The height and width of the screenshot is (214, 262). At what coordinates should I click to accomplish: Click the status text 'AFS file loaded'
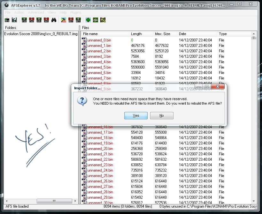click(x=17, y=206)
